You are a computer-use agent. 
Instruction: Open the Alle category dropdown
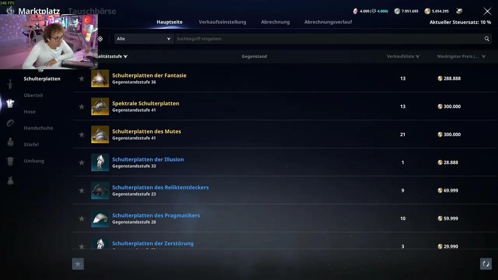pyautogui.click(x=144, y=39)
